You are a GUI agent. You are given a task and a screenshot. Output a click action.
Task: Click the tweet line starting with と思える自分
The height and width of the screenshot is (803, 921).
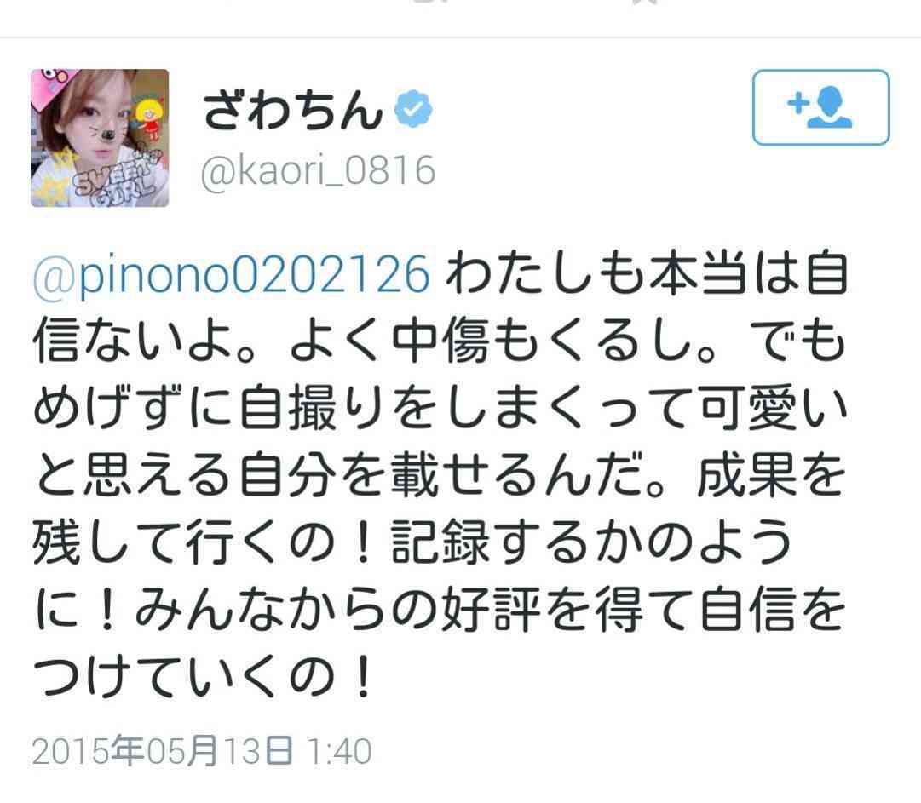coord(440,475)
